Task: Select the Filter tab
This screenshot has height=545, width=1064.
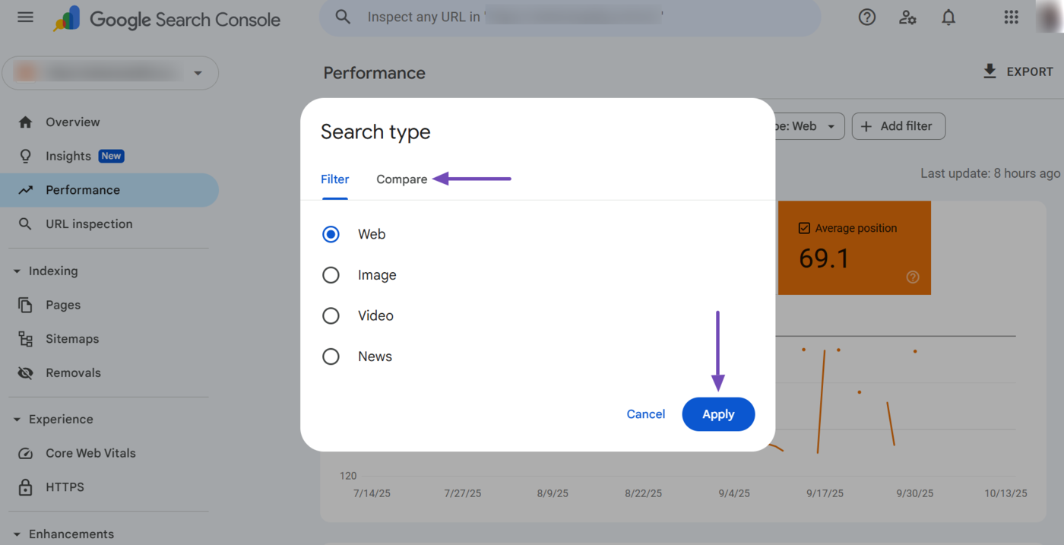Action: [334, 179]
